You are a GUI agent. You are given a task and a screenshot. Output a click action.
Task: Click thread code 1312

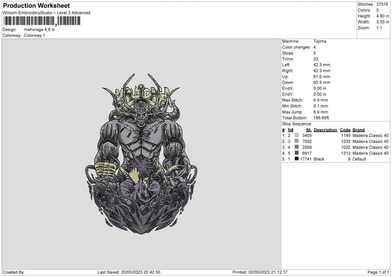click(346, 153)
